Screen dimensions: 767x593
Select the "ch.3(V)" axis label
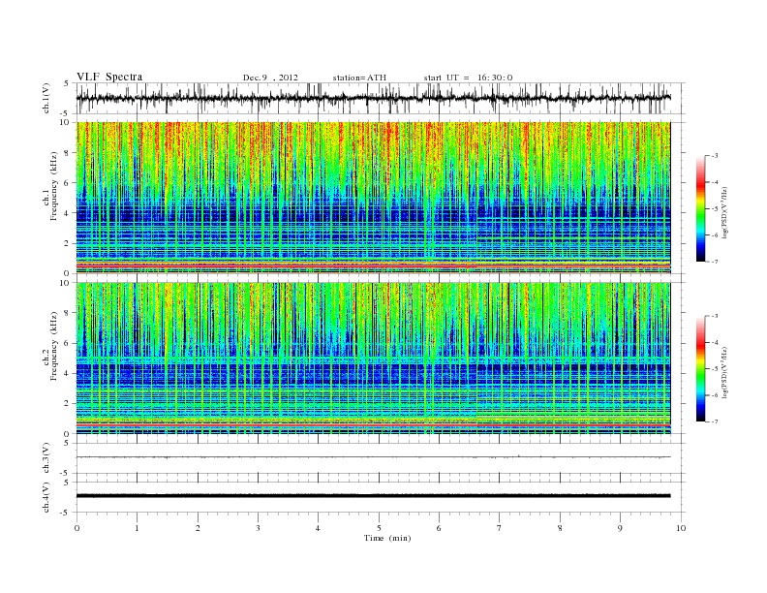point(46,458)
